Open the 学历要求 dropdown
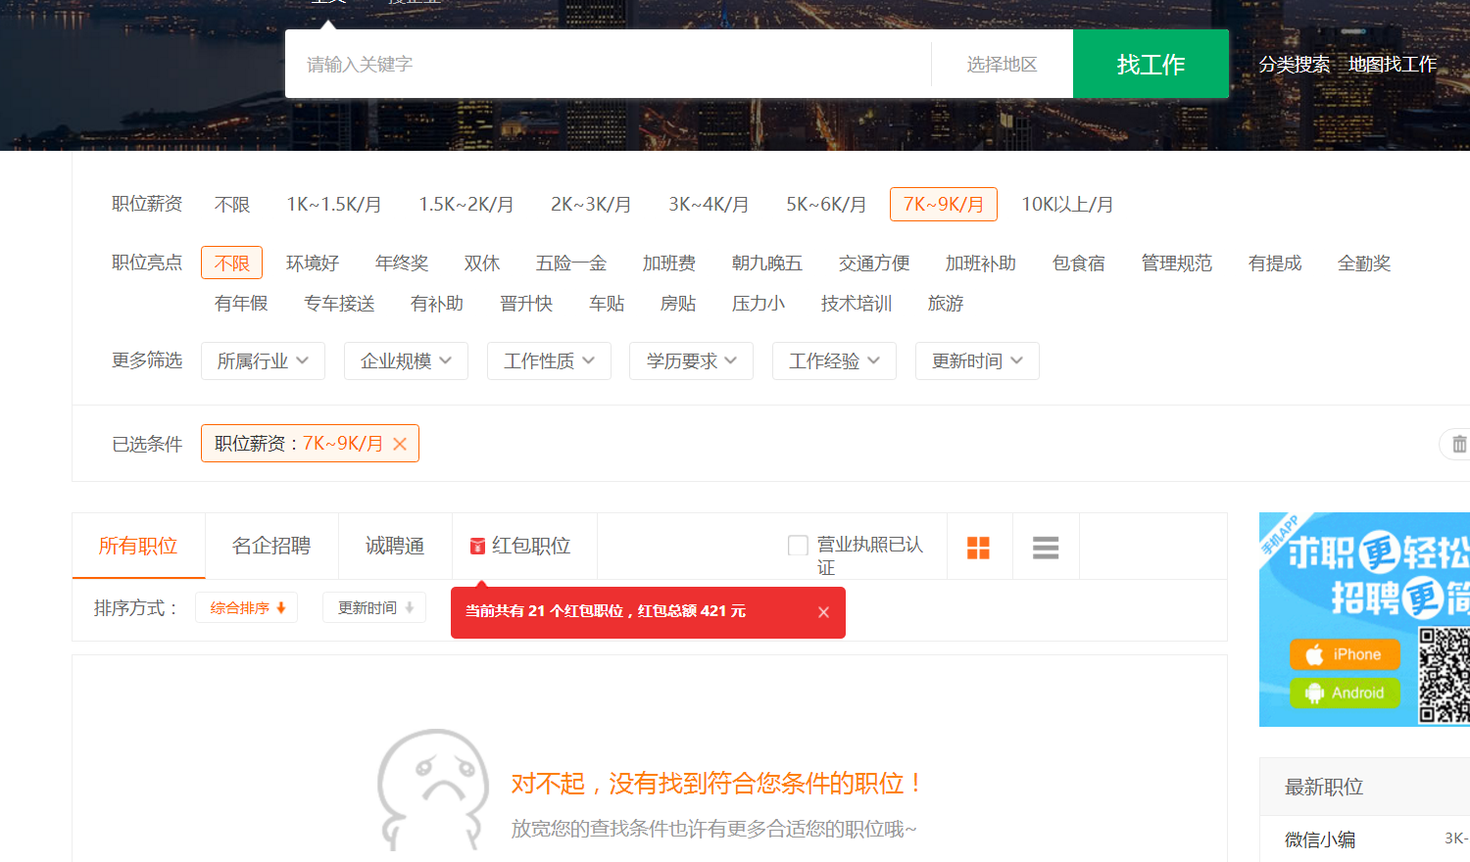The height and width of the screenshot is (862, 1470). point(691,361)
